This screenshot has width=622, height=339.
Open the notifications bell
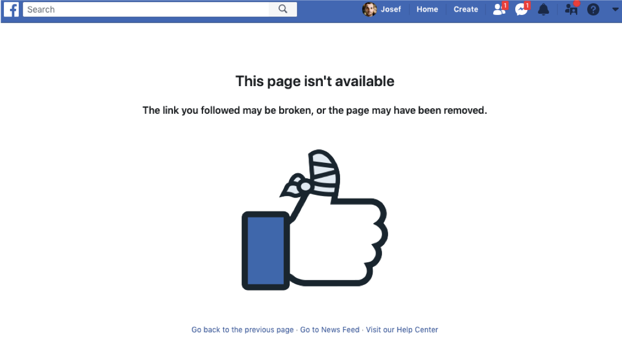point(543,9)
